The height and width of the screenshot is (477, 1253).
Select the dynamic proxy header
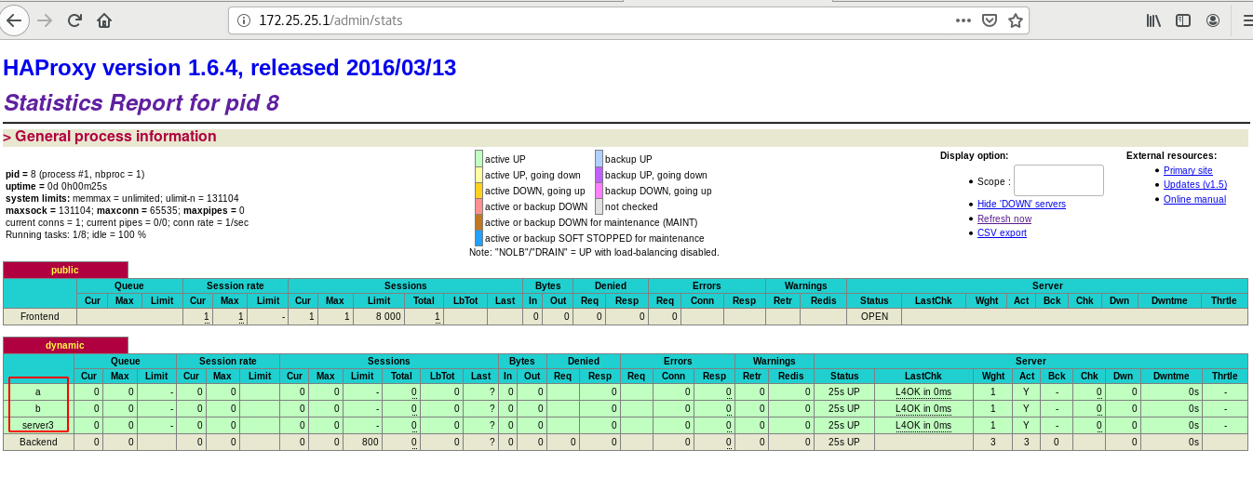point(65,345)
